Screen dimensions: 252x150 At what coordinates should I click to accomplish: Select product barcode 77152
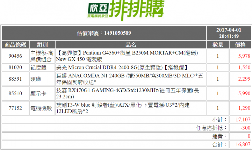point(15,108)
